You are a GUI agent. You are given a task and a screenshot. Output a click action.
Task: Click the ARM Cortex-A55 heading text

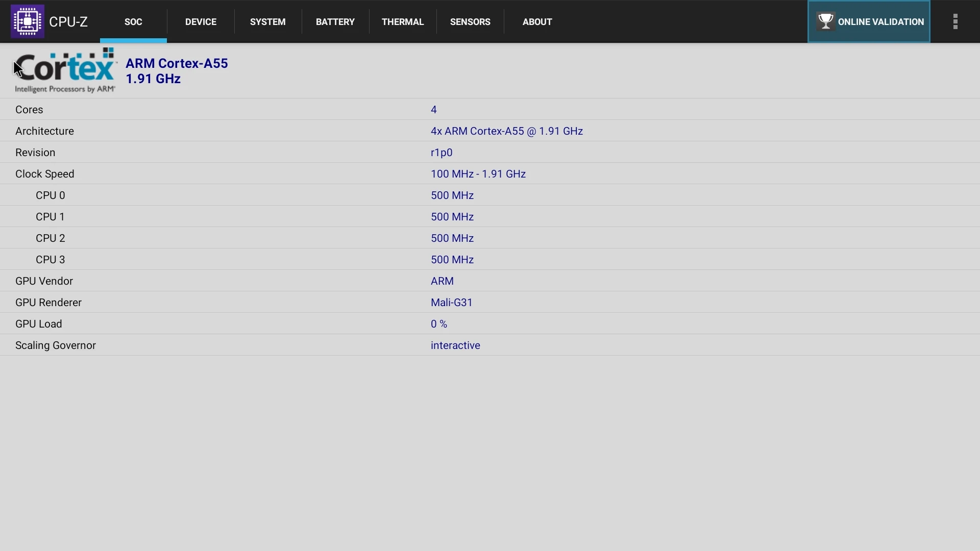[177, 63]
